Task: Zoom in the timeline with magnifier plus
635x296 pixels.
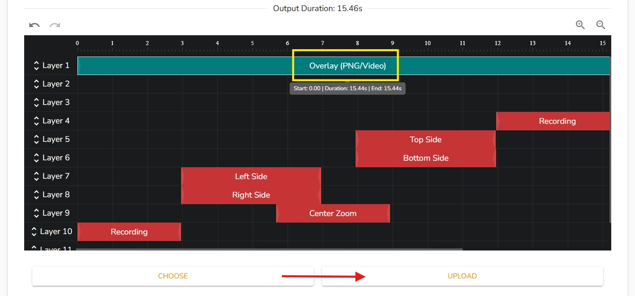Action: [580, 25]
